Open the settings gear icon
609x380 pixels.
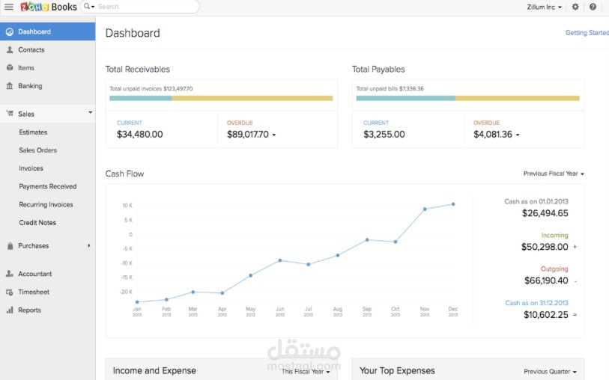(x=575, y=7)
